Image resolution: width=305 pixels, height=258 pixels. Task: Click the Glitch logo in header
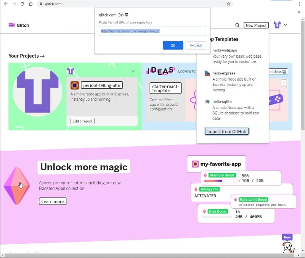click(19, 25)
